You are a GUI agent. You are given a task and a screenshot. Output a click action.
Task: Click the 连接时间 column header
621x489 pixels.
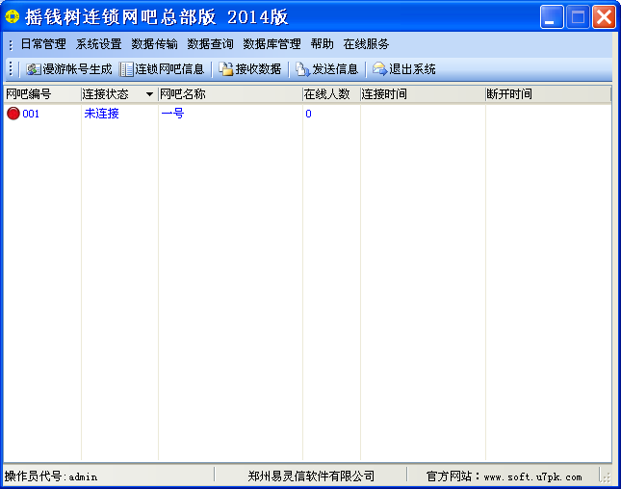(423, 94)
